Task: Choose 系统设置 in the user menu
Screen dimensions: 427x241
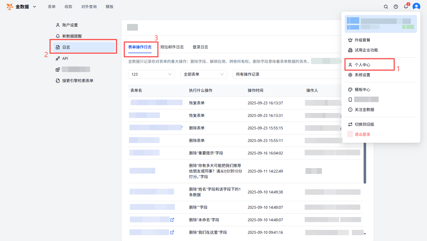Action: pyautogui.click(x=363, y=75)
